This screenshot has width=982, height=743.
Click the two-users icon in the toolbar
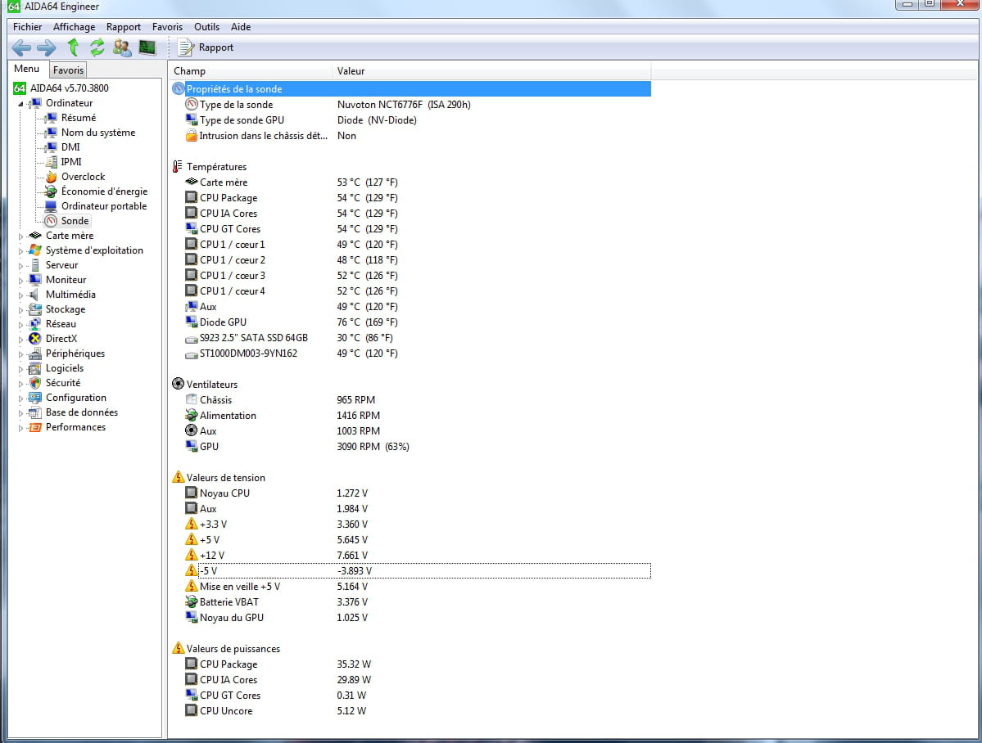[x=122, y=47]
